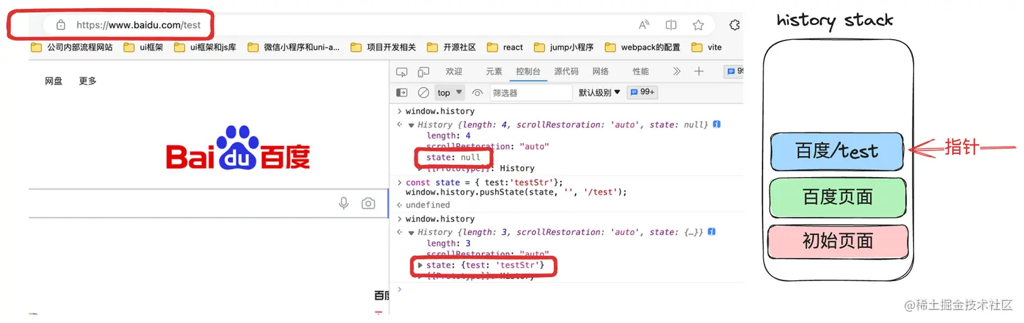Open the 网络 tab
Viewport: 1024px width, 323px height.
coord(600,72)
